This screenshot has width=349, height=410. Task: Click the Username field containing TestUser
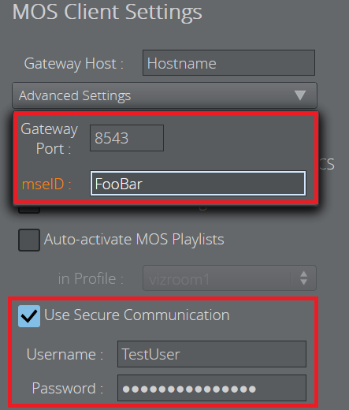[212, 354]
